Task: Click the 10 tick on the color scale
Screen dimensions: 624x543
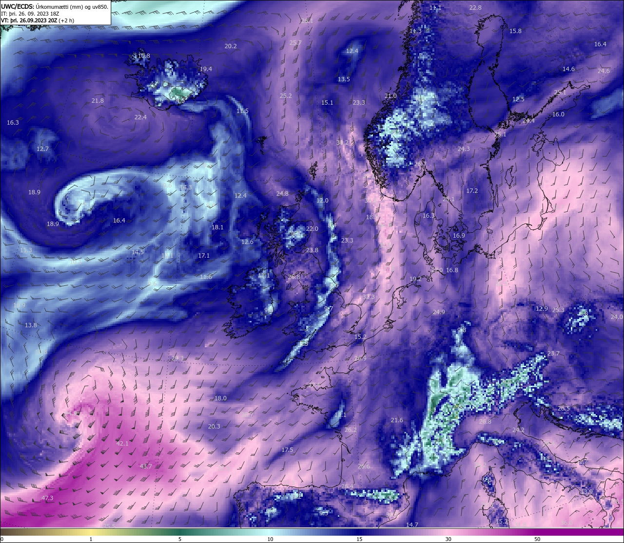Action: point(270,539)
